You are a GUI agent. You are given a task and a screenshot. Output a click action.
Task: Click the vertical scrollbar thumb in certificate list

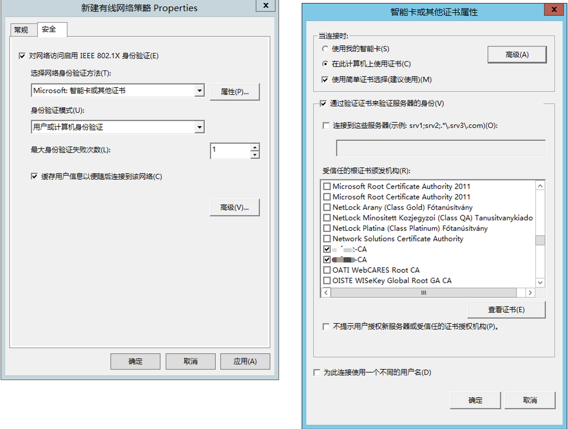540,240
